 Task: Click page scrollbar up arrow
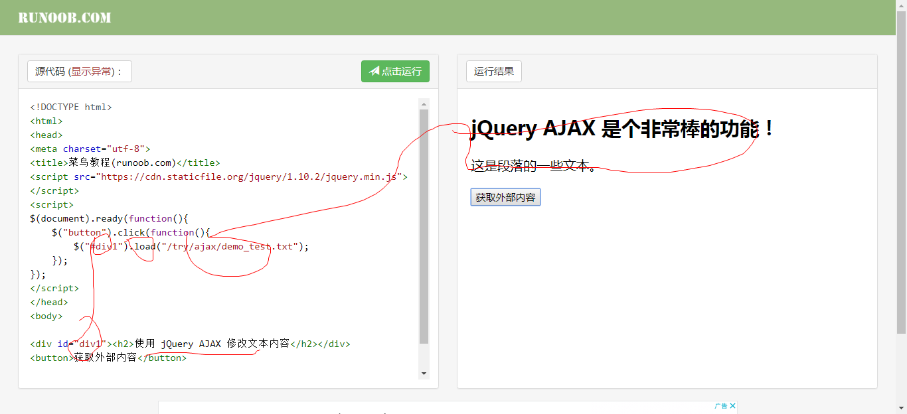(901, 5)
